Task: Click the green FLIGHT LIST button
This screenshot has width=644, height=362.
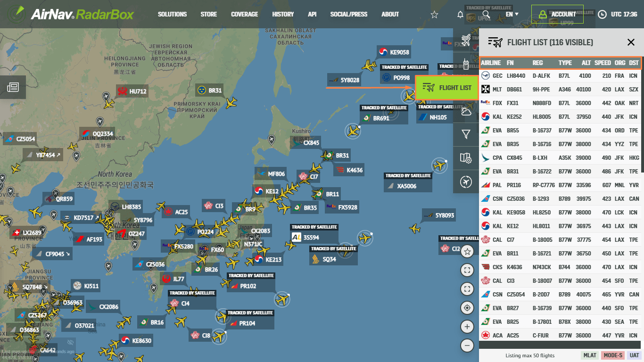Action: pyautogui.click(x=447, y=88)
